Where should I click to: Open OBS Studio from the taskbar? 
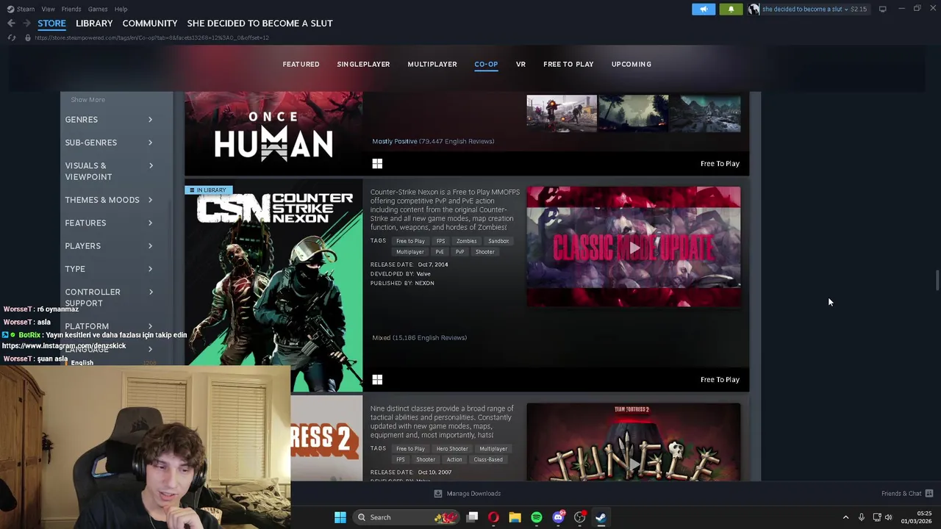pyautogui.click(x=579, y=517)
